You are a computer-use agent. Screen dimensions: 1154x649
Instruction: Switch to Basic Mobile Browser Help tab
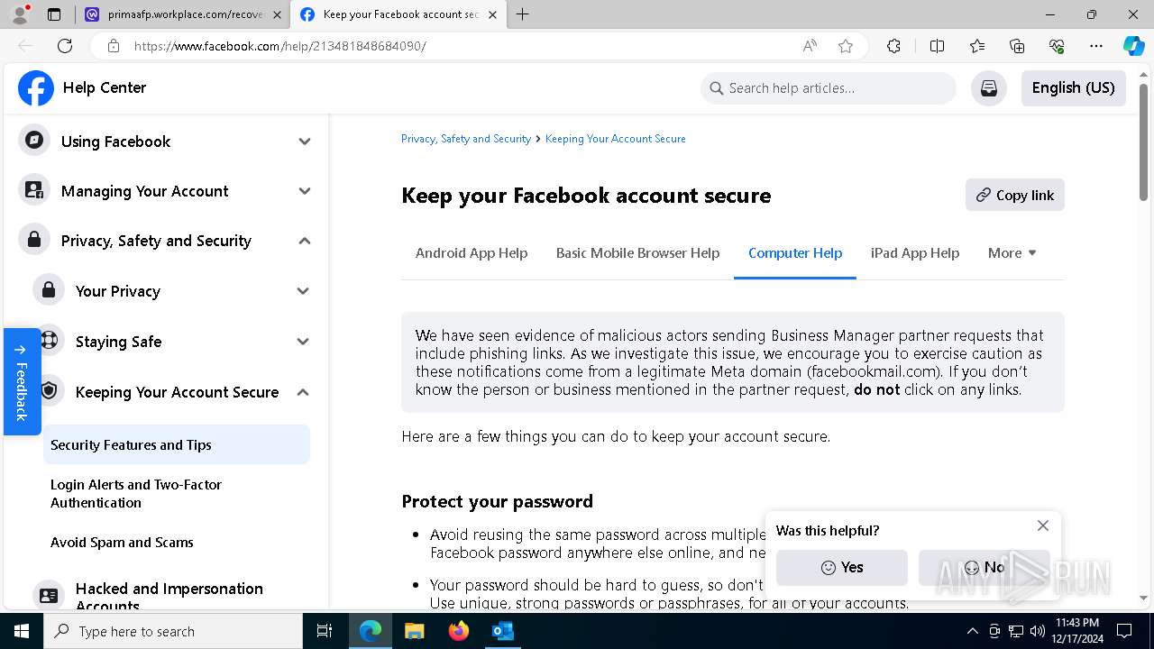click(x=637, y=253)
